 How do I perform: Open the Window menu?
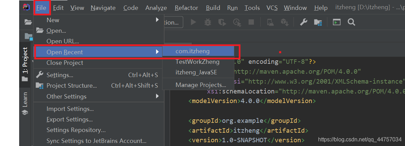tap(296, 8)
